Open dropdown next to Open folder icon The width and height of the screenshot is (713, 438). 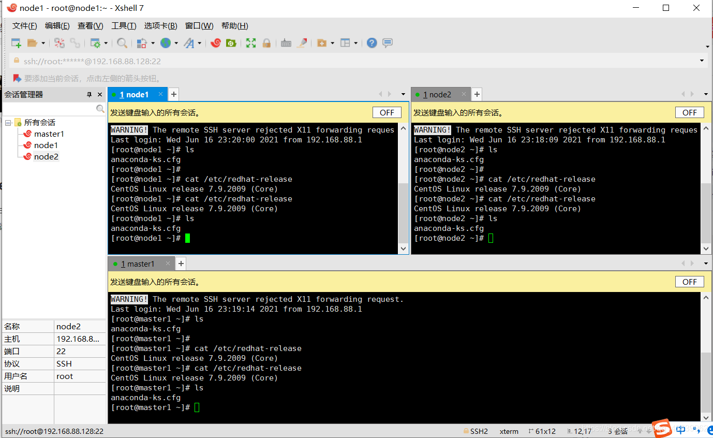pos(43,43)
